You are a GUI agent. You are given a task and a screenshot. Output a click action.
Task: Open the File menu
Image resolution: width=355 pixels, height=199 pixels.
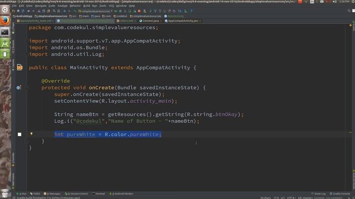14,6
